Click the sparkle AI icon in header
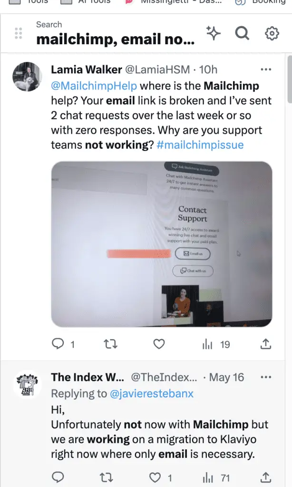The height and width of the screenshot is (487, 292). [x=213, y=33]
